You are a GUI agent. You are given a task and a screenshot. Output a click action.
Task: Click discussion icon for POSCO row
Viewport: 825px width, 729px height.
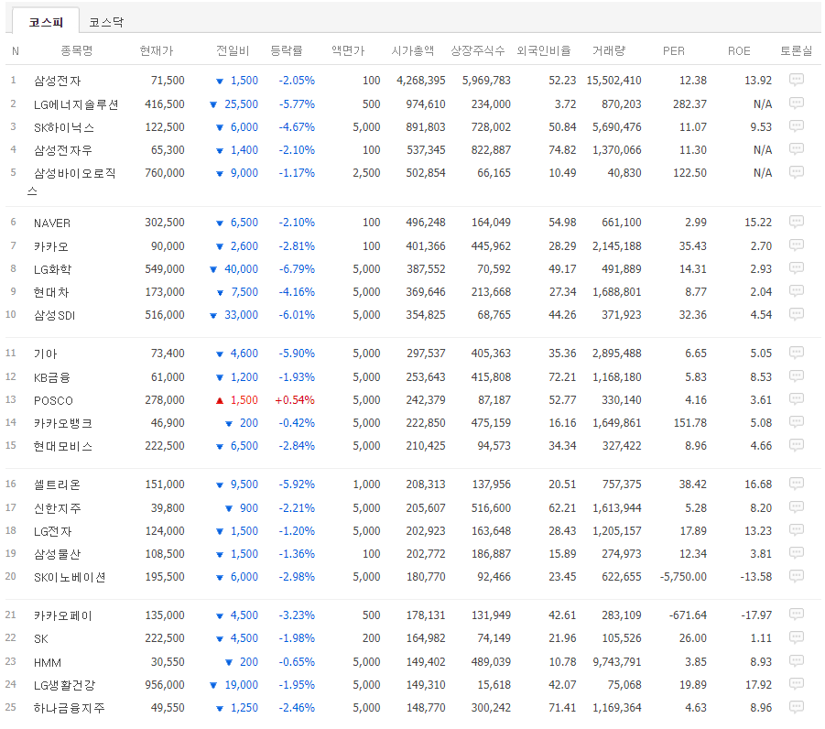(x=796, y=399)
